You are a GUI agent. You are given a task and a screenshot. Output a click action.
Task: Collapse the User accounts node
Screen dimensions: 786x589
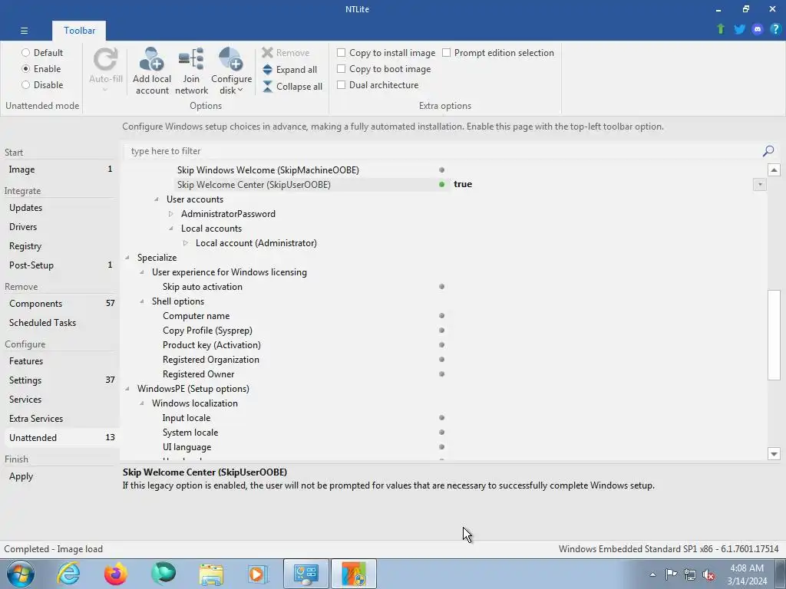(157, 199)
